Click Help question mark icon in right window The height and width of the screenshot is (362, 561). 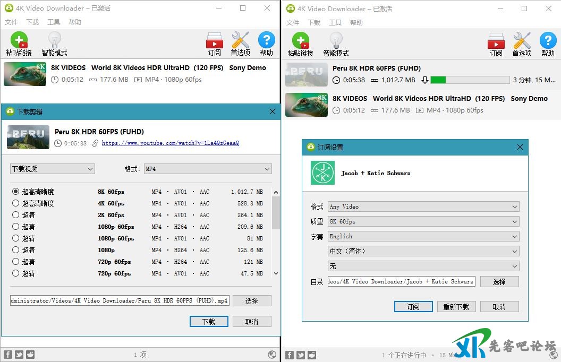pyautogui.click(x=548, y=41)
